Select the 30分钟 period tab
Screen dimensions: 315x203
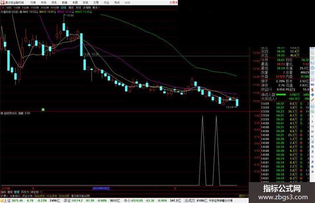[45, 7]
